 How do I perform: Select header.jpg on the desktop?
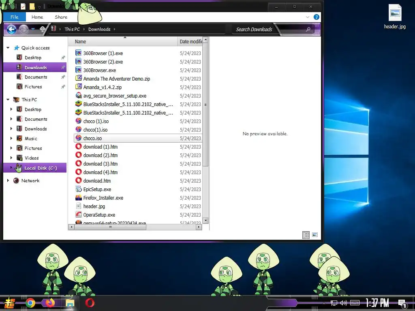(395, 16)
